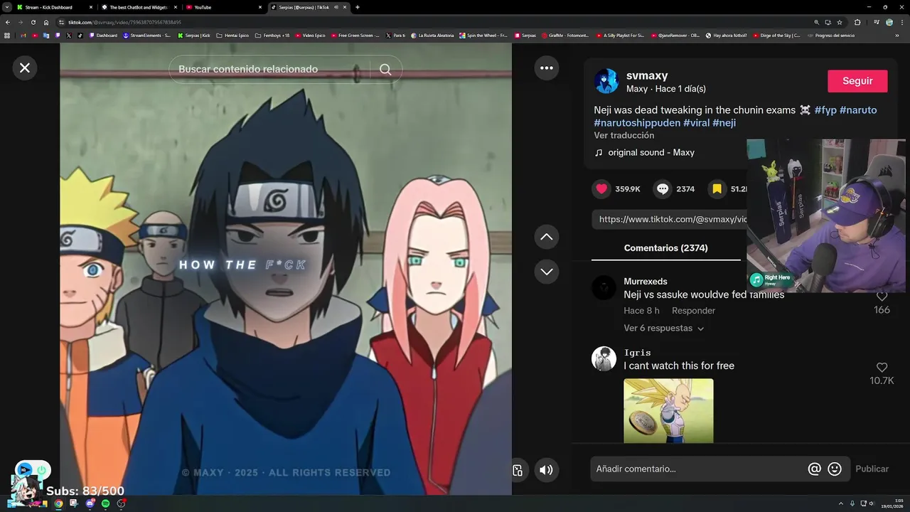This screenshot has width=910, height=512.
Task: Click the browser back arrow
Action: click(7, 22)
